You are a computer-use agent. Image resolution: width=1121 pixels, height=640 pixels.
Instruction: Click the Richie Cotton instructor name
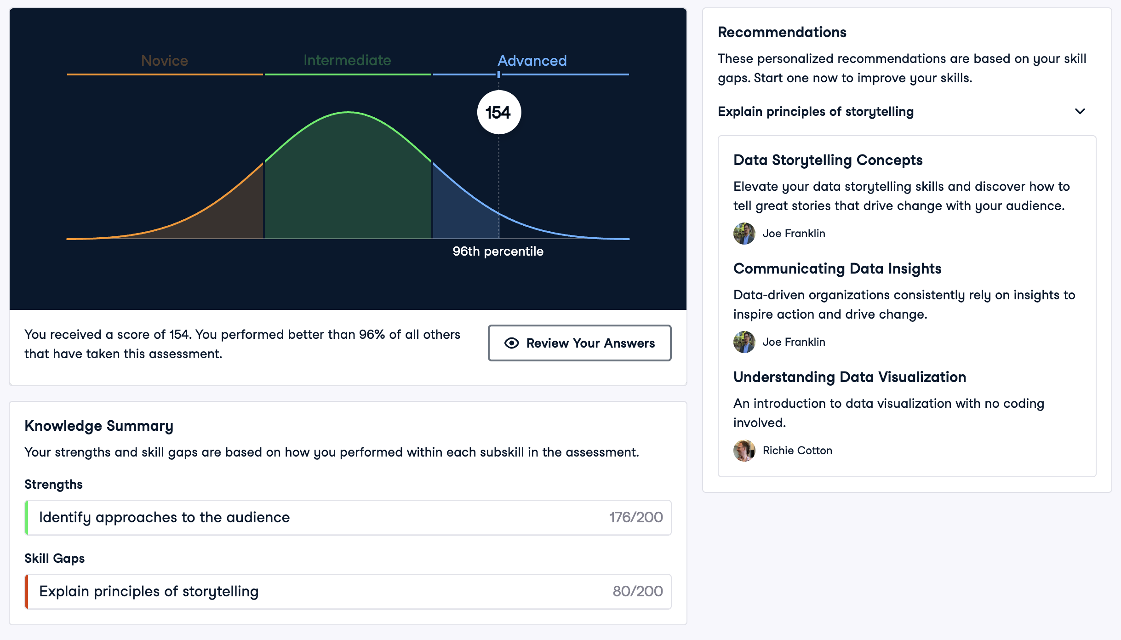click(797, 451)
